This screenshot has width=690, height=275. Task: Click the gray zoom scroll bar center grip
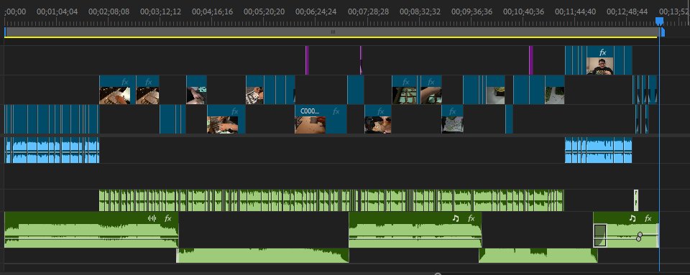(333, 32)
